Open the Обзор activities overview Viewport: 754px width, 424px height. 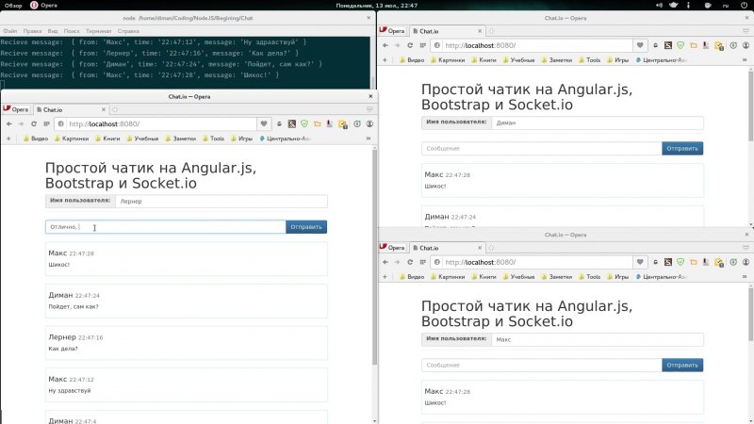[x=13, y=6]
